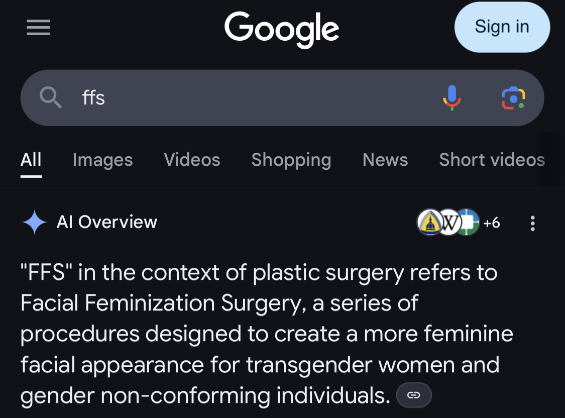
Task: Open the Wikipedia source icon
Action: click(449, 222)
